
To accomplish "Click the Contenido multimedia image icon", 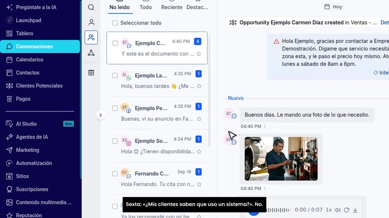I will (10, 202).
